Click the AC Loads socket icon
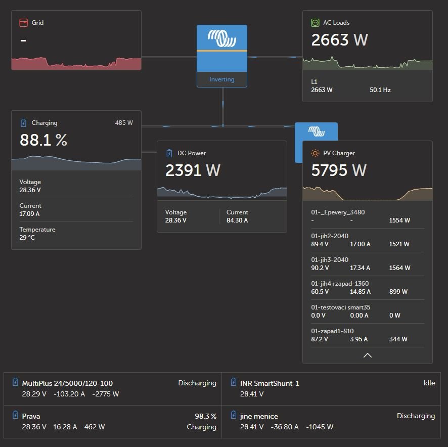Viewport: 448px width, 447px height. pos(315,23)
